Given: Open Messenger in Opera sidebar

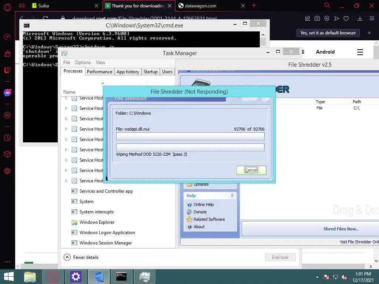Looking at the screenshot, I should [7, 93].
